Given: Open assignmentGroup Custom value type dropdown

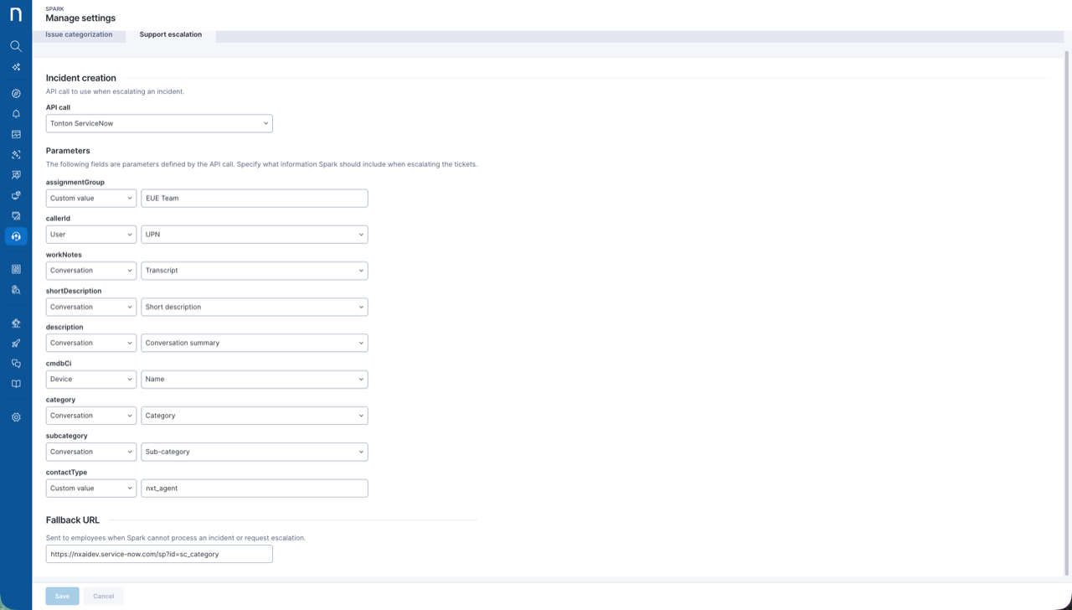Looking at the screenshot, I should [90, 199].
